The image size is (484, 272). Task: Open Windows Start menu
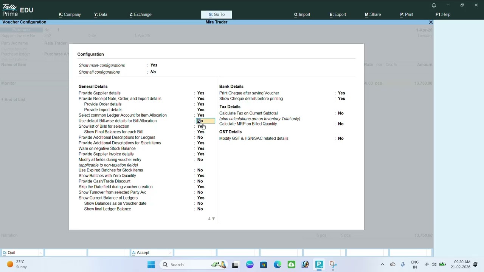click(151, 264)
